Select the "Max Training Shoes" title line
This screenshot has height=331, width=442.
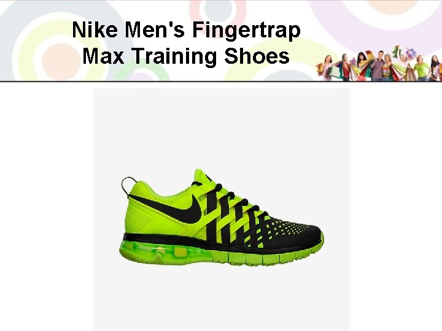pyautogui.click(x=186, y=56)
